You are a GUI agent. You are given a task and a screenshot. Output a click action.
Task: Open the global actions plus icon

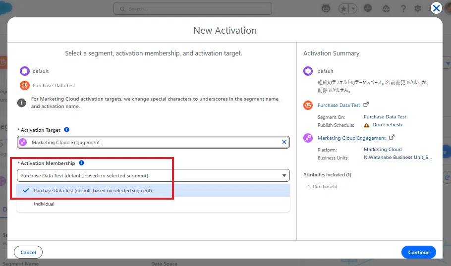tap(368, 8)
